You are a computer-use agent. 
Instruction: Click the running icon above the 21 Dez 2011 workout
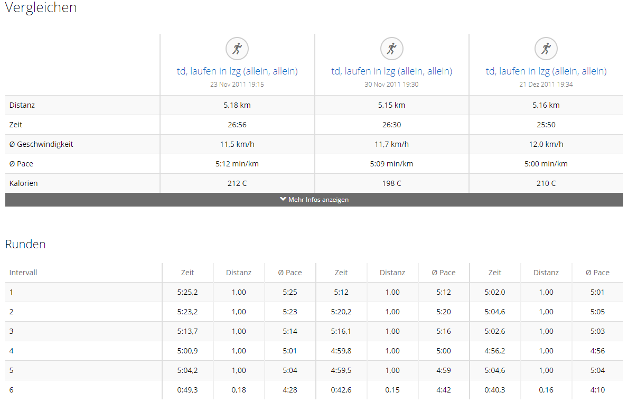coord(546,49)
